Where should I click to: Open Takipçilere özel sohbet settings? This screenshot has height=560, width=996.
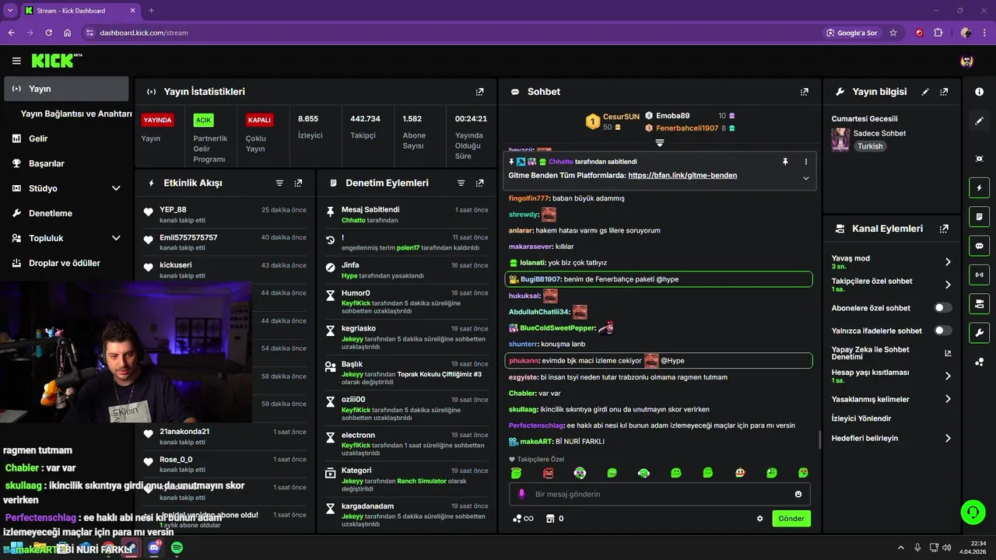click(891, 285)
